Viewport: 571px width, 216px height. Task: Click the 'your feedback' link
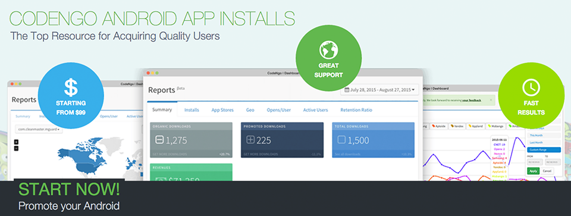(x=472, y=100)
